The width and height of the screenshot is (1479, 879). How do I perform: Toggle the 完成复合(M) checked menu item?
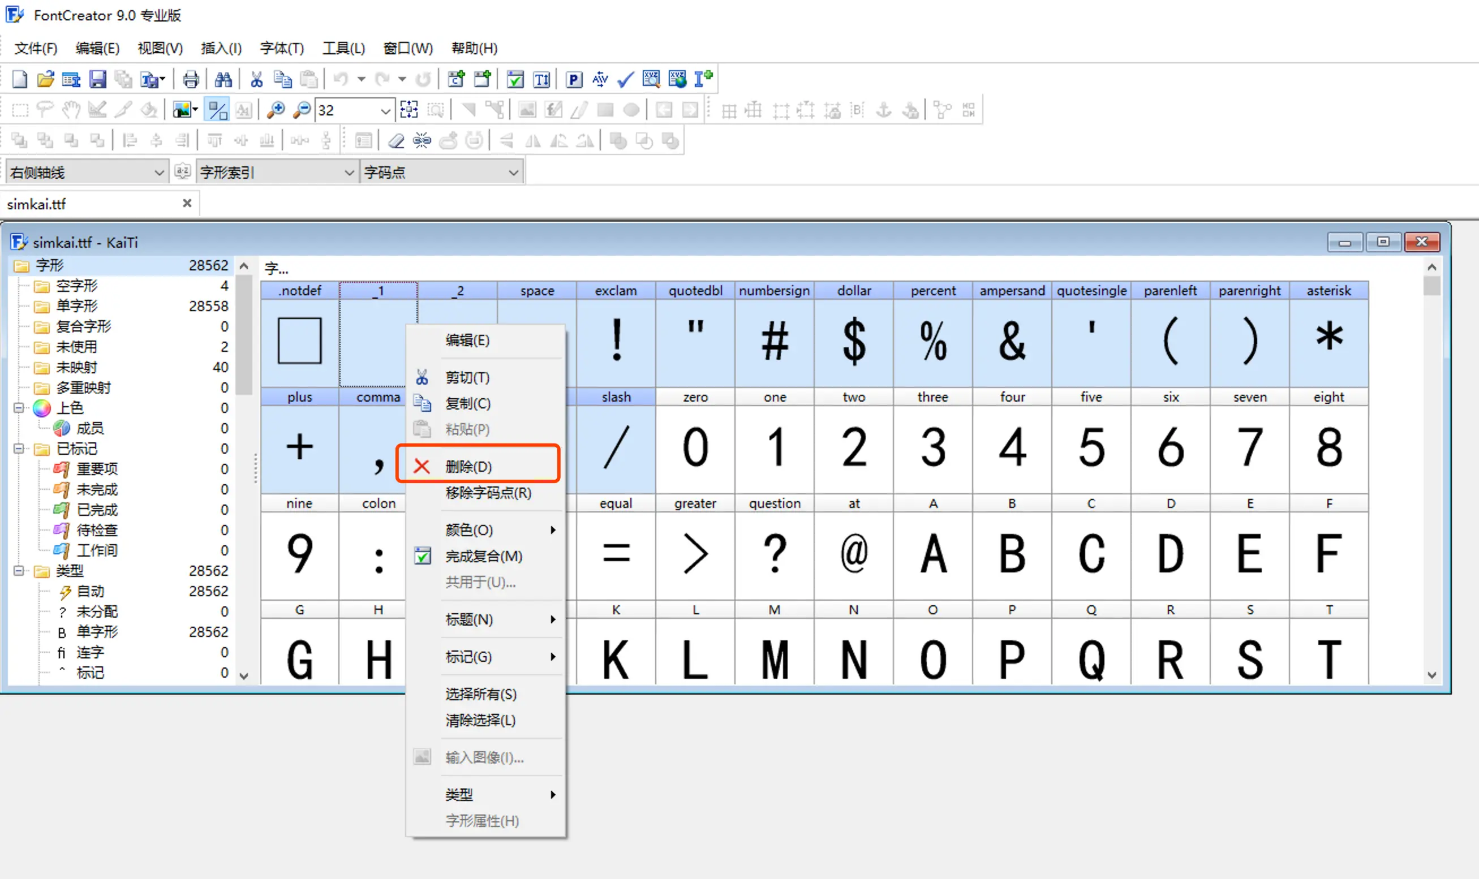click(483, 556)
